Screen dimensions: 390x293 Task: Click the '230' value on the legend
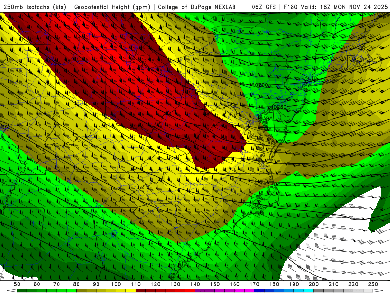point(373,284)
